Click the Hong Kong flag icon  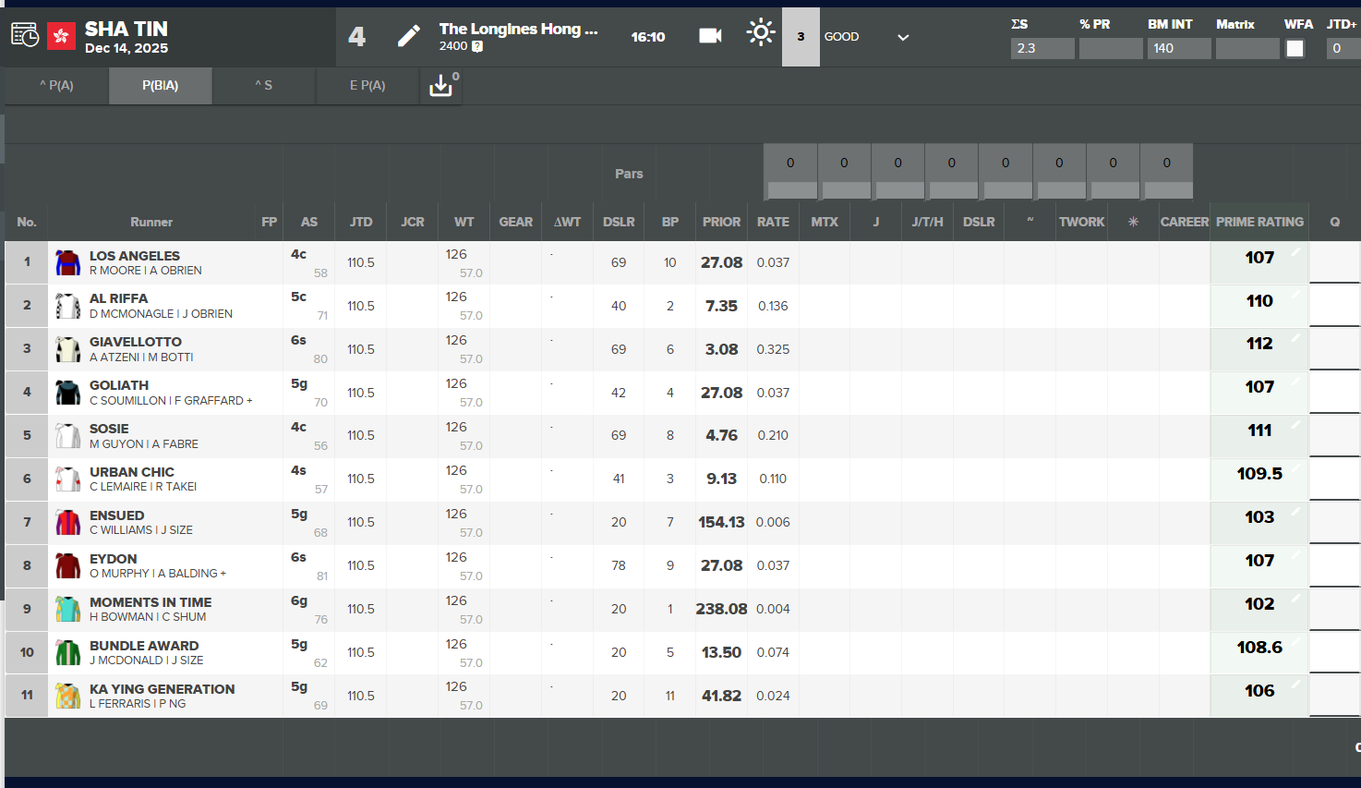pyautogui.click(x=62, y=36)
